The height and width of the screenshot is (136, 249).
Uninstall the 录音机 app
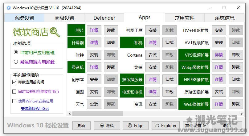point(111,67)
